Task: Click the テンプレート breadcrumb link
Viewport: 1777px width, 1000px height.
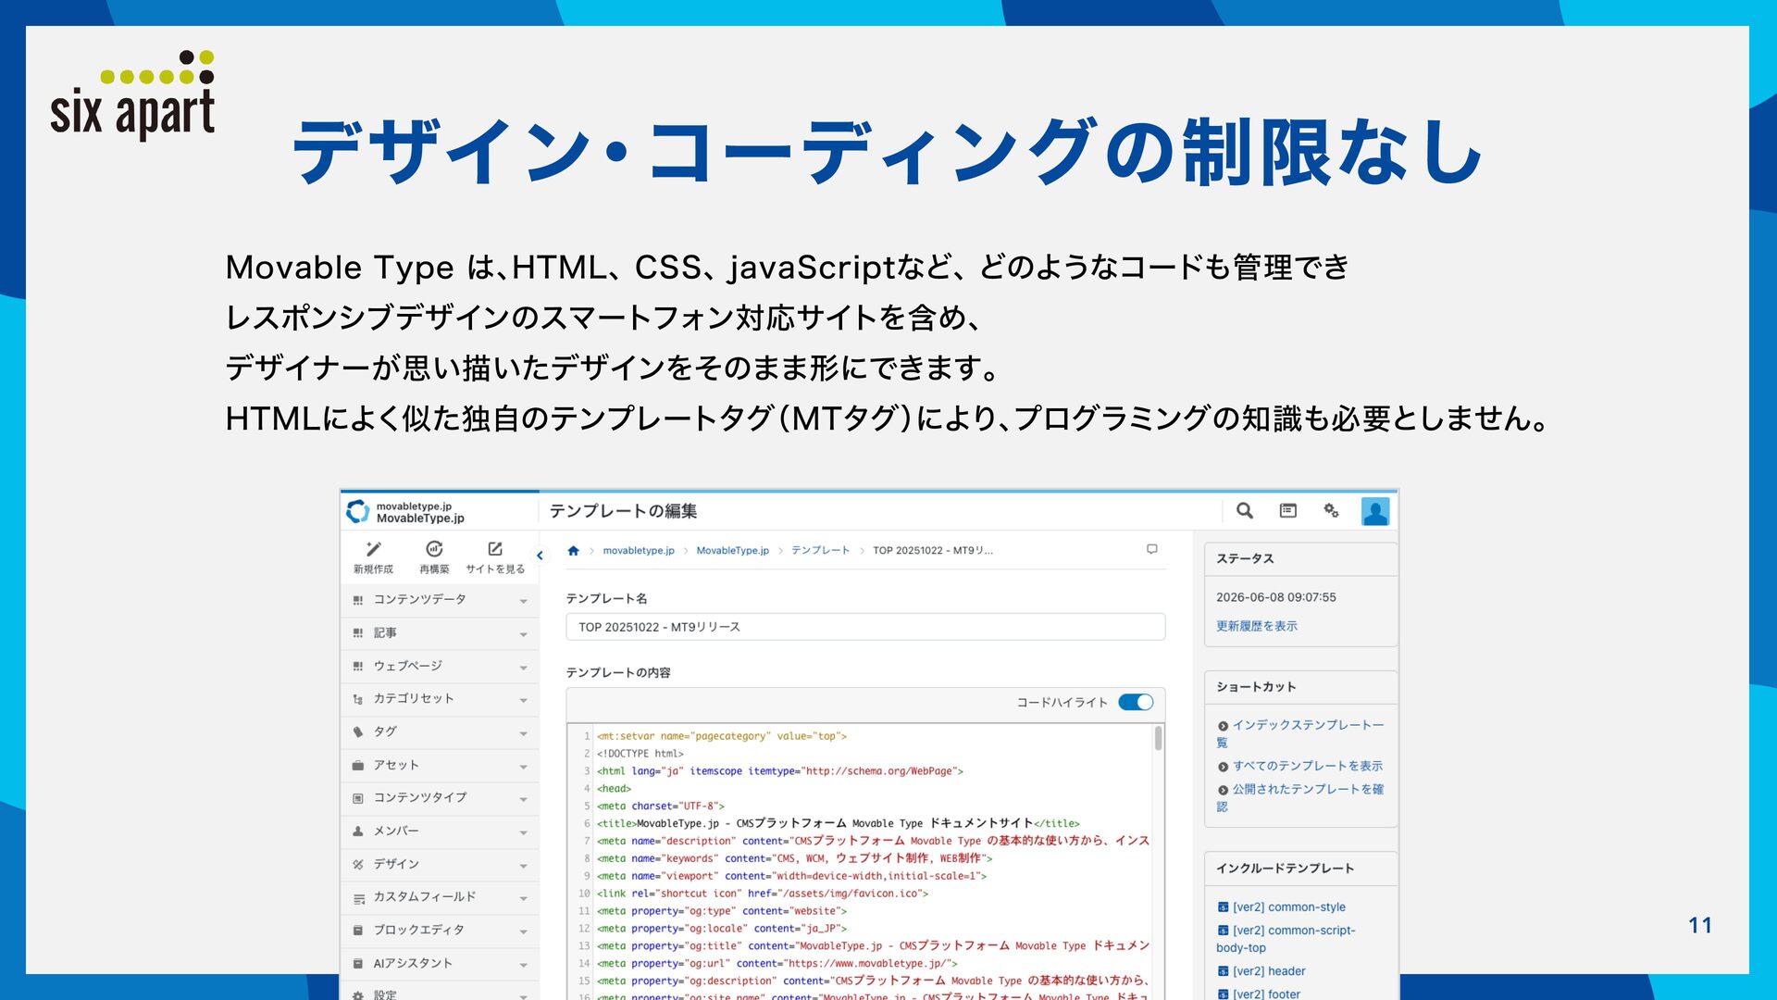Action: click(x=820, y=551)
